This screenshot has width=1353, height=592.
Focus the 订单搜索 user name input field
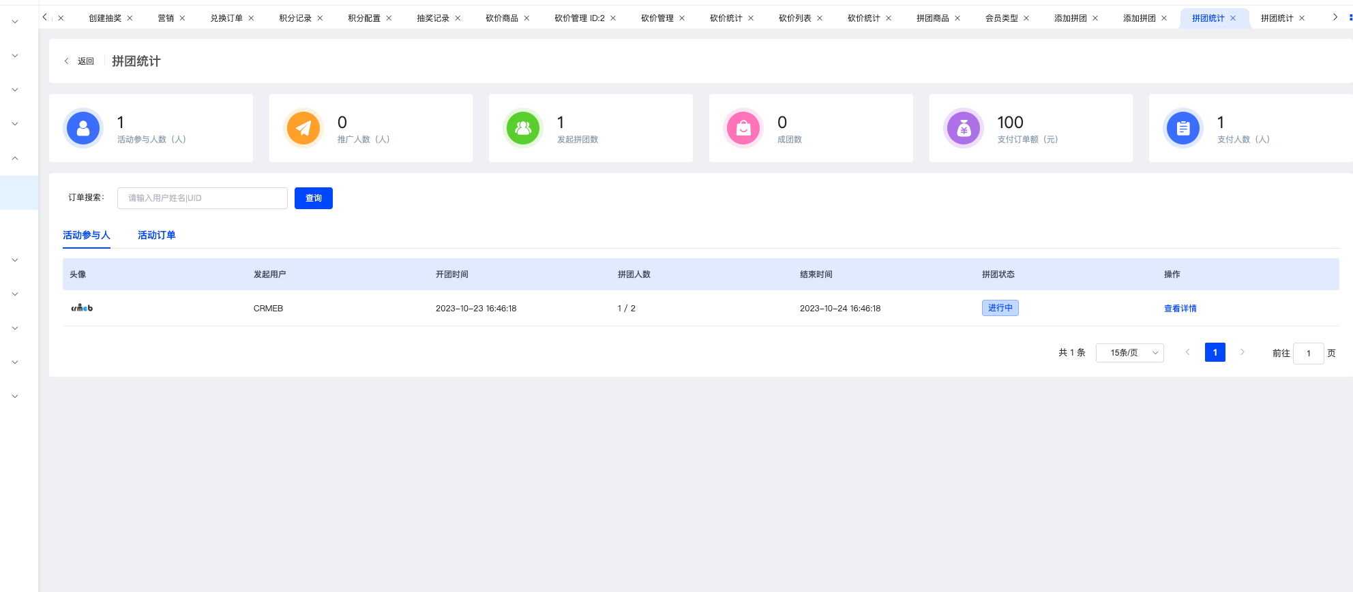[x=203, y=198]
